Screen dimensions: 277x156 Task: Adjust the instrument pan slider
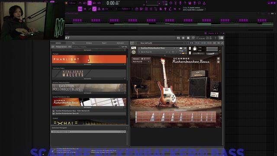[x=198, y=54]
